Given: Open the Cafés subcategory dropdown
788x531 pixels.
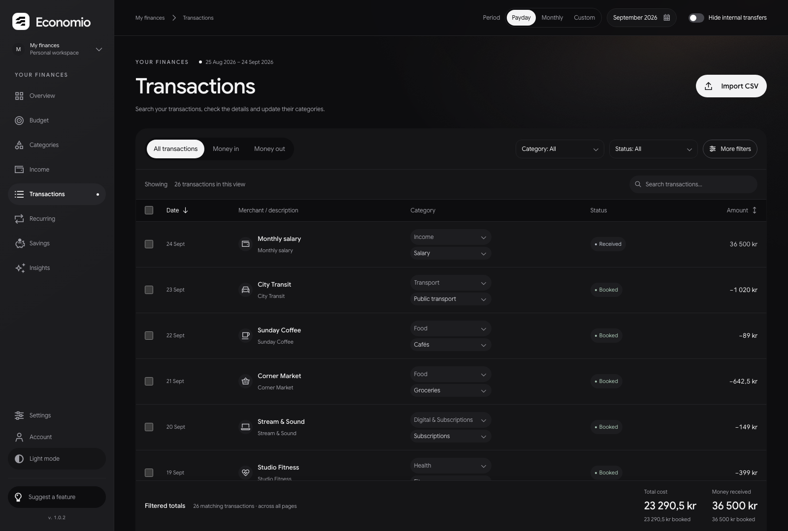Looking at the screenshot, I should coord(451,345).
